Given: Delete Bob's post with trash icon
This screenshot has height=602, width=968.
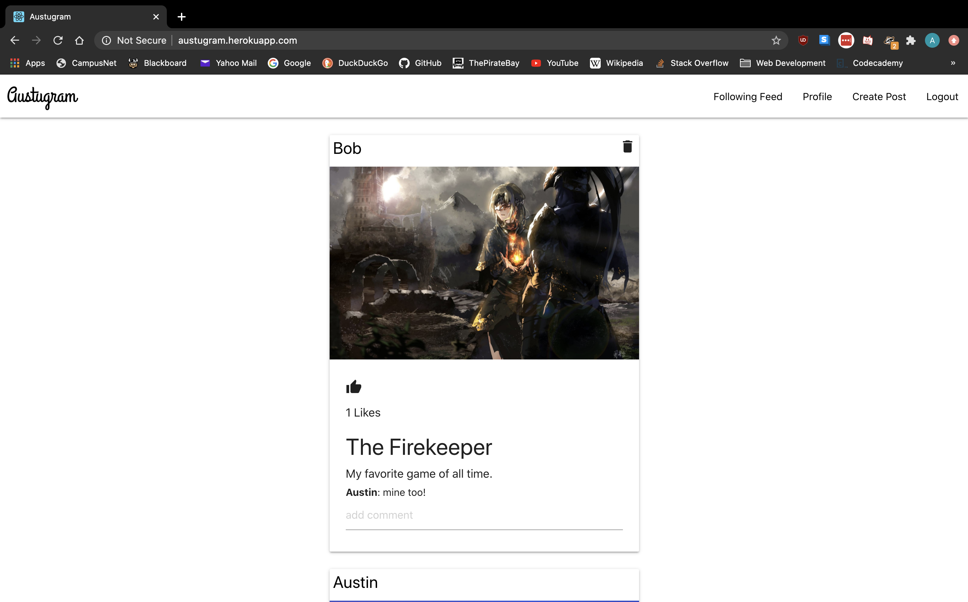Looking at the screenshot, I should tap(627, 147).
